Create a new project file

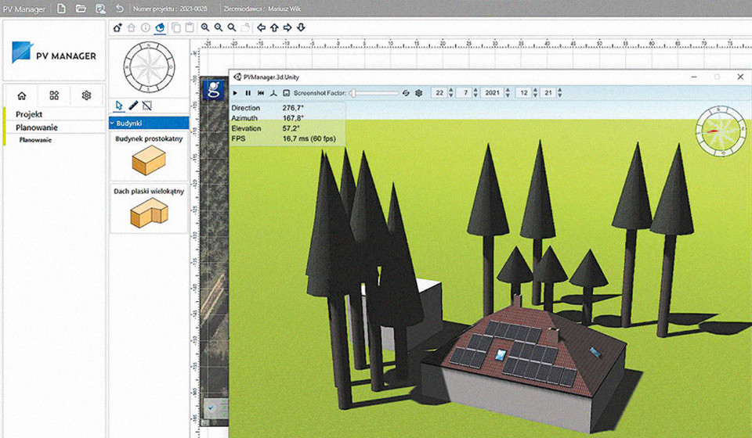point(61,9)
